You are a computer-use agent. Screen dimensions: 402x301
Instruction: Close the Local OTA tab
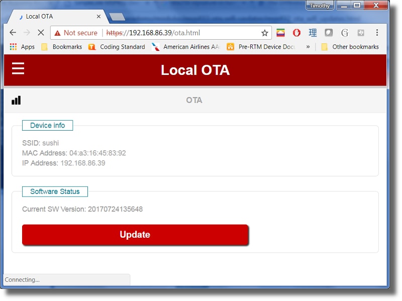(x=98, y=17)
